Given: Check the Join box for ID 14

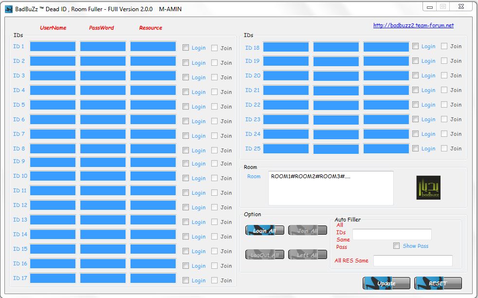Looking at the screenshot, I should point(215,236).
